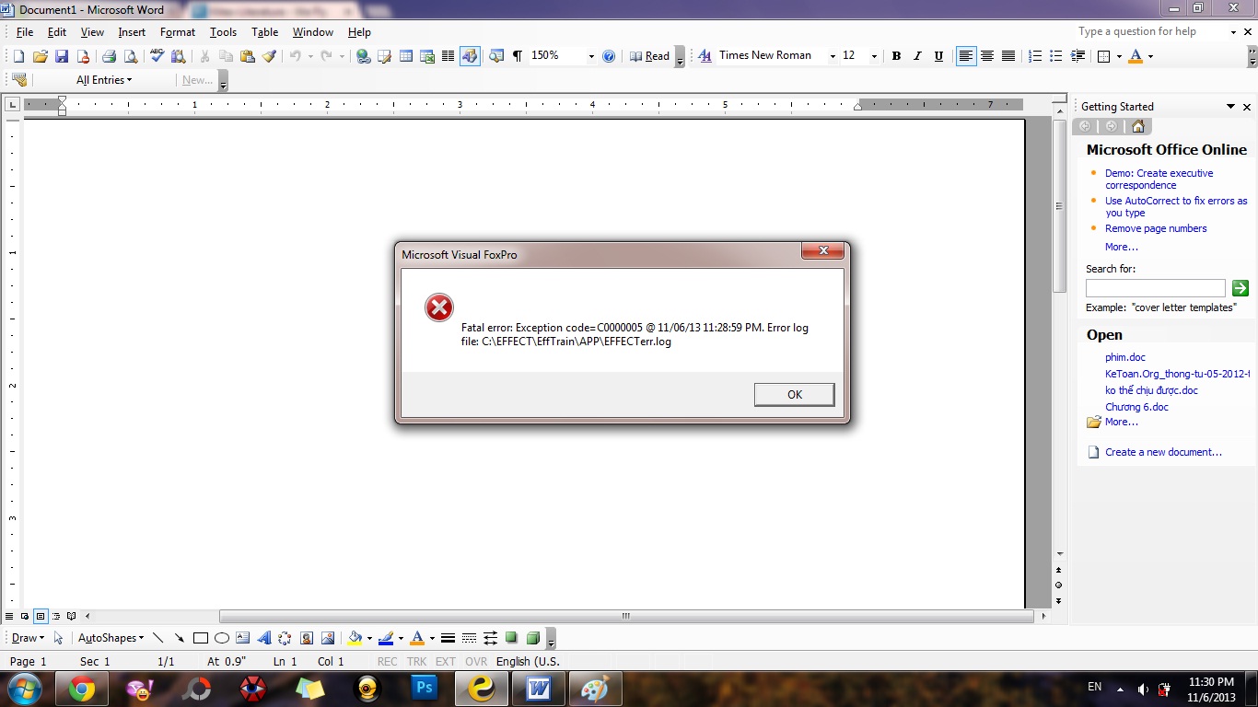
Task: Click the Save icon in toolbar
Action: (x=60, y=56)
